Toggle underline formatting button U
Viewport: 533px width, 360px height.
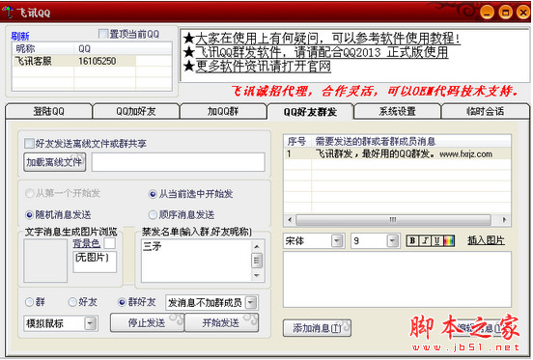tap(436, 241)
